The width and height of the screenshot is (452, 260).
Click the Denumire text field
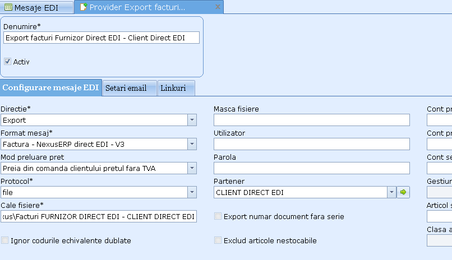click(101, 38)
